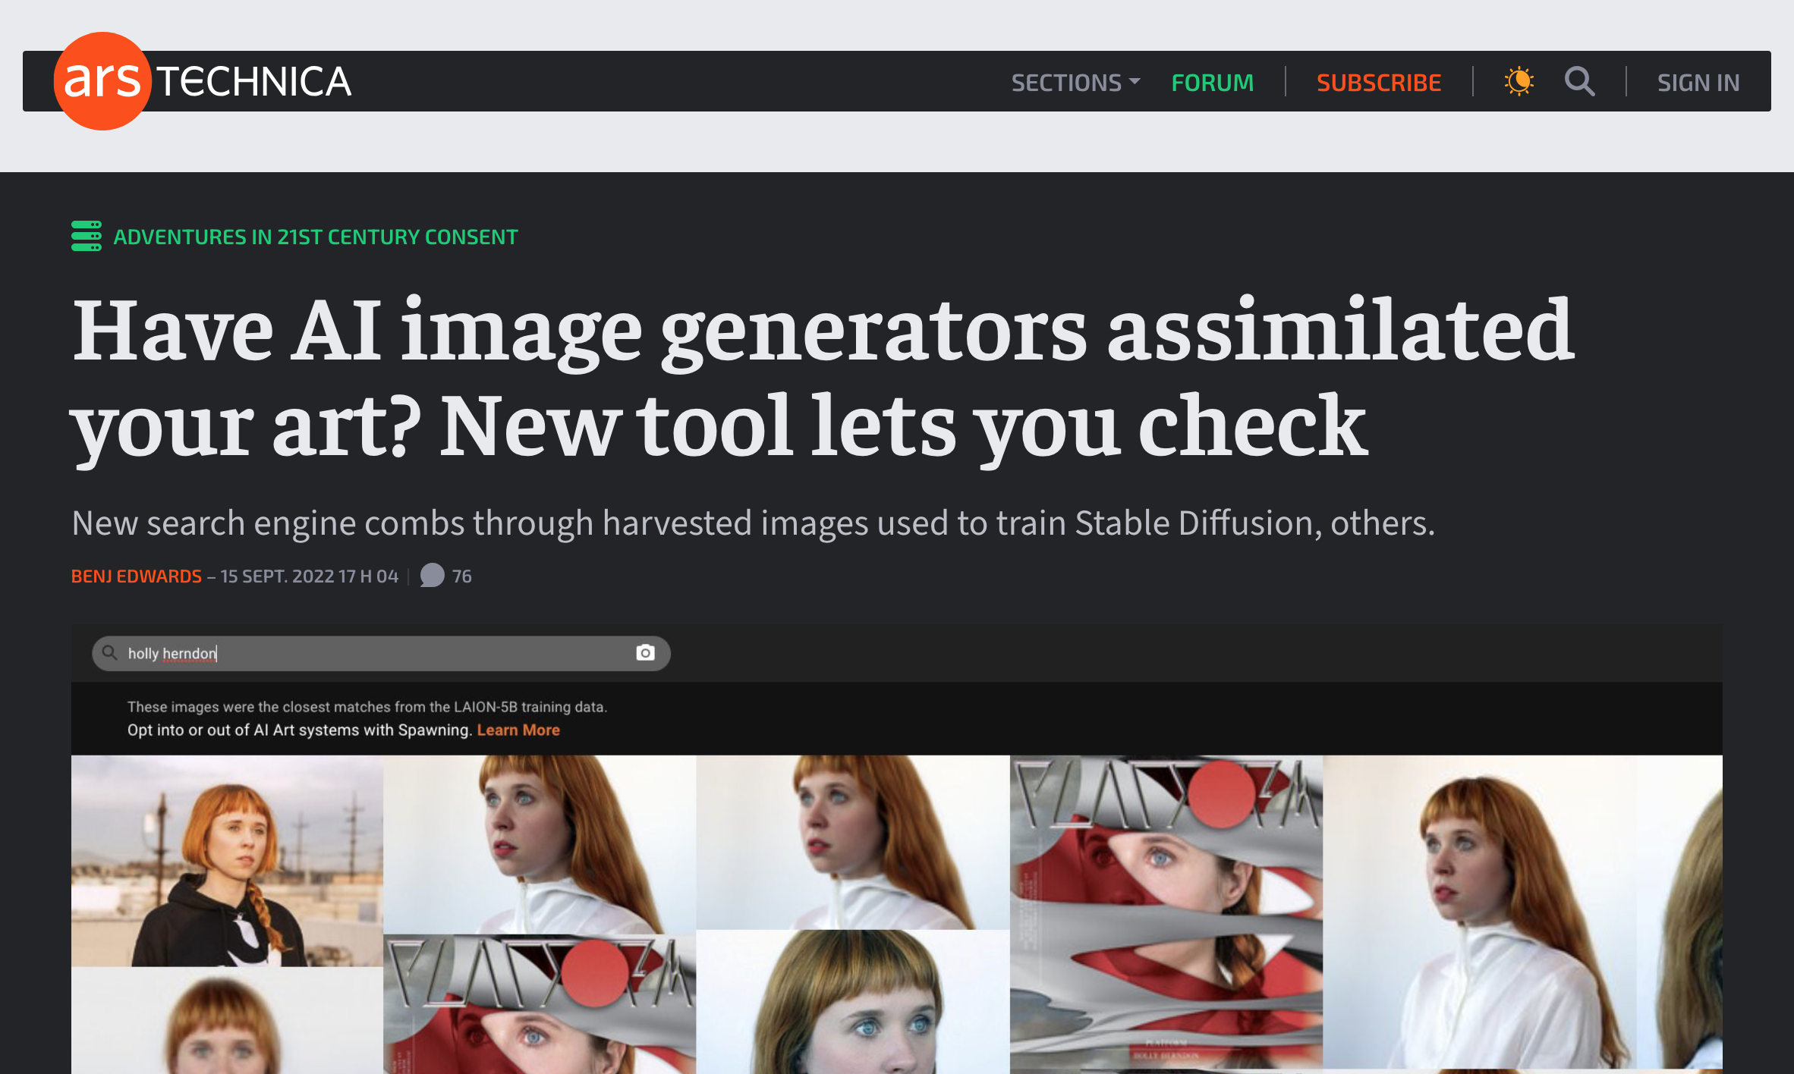Click Sign In in the header

(1698, 82)
